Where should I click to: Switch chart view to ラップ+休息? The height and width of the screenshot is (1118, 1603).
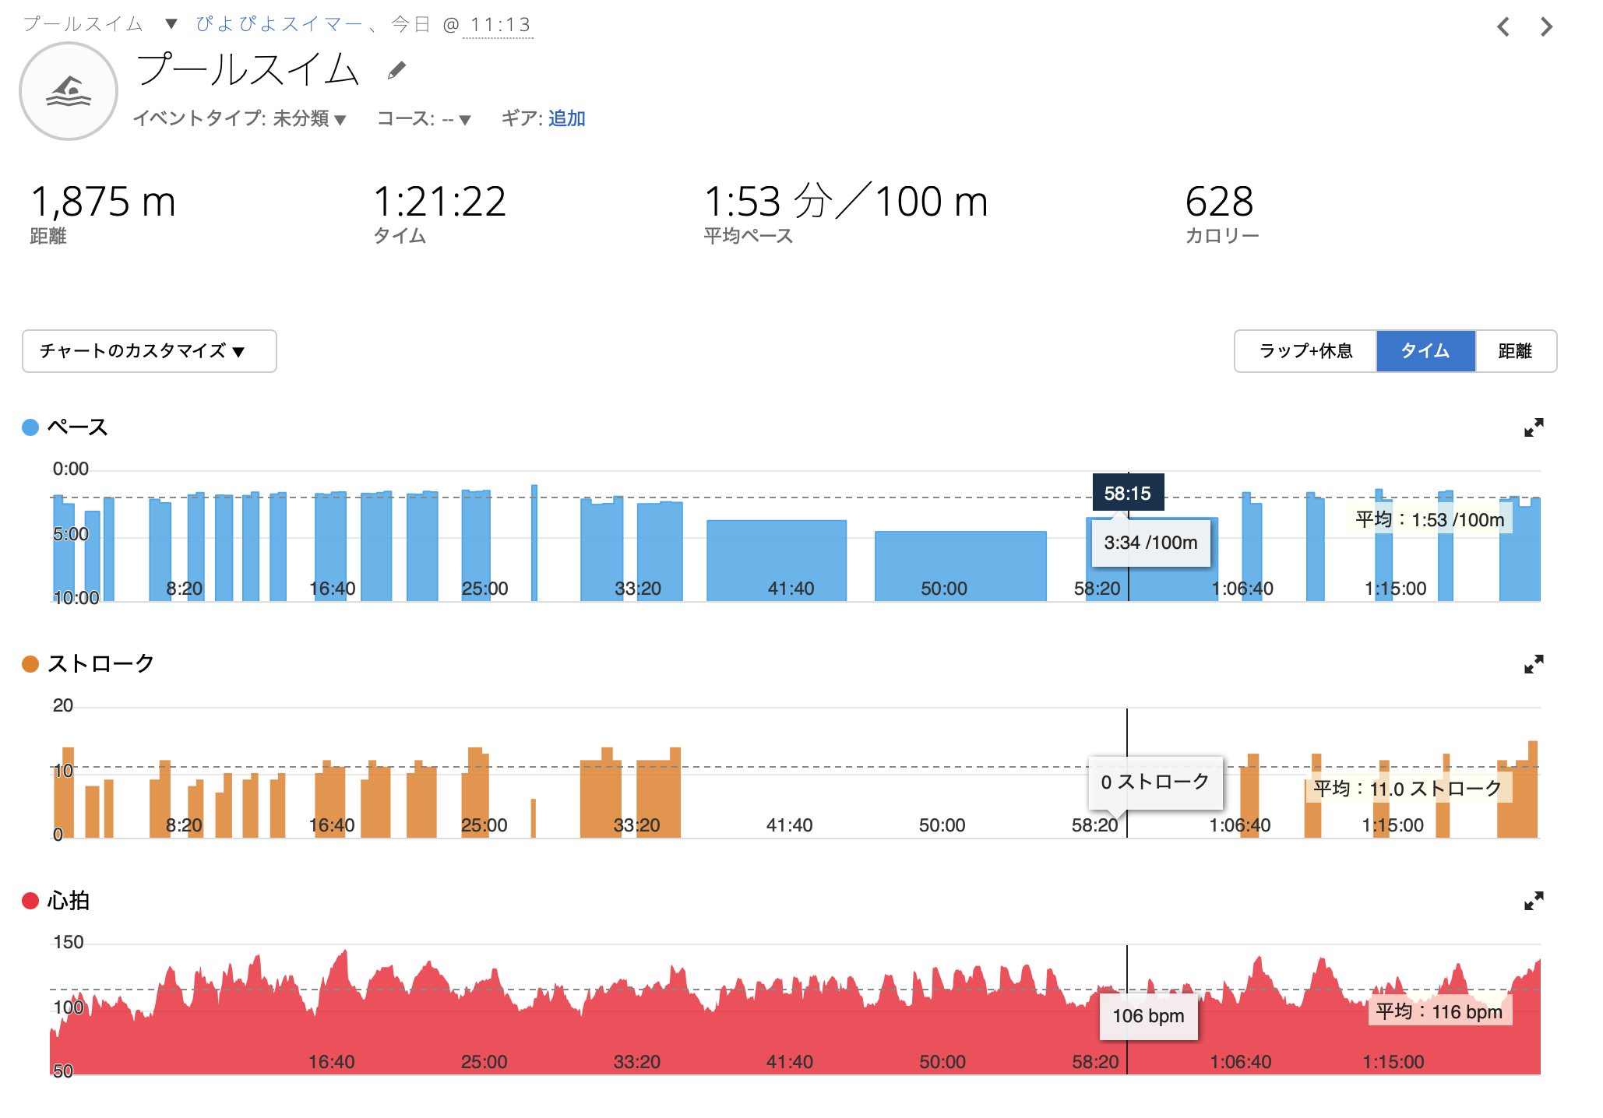pos(1305,351)
